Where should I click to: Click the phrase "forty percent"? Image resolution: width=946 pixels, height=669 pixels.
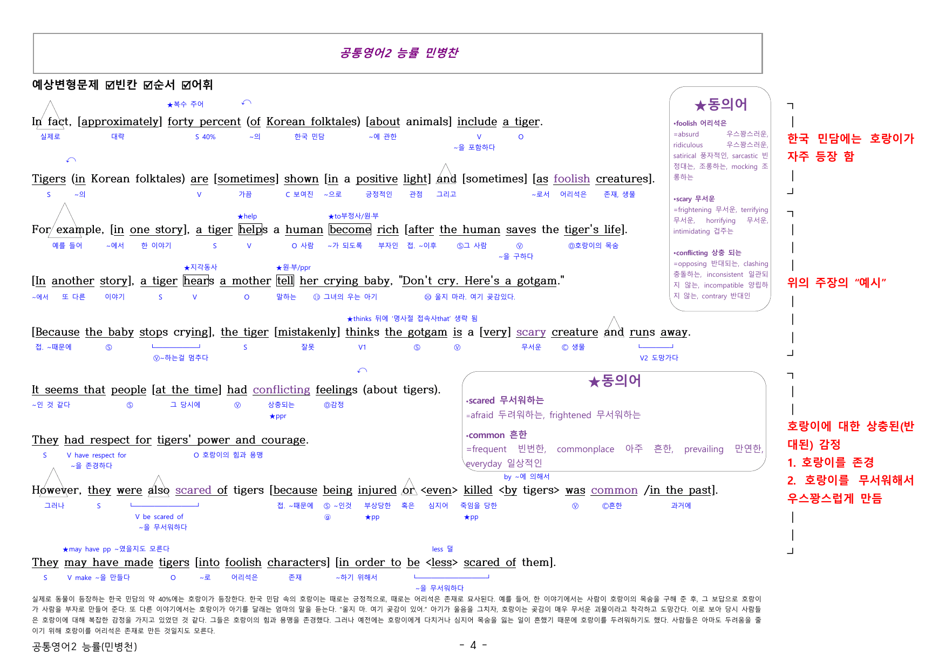[204, 121]
